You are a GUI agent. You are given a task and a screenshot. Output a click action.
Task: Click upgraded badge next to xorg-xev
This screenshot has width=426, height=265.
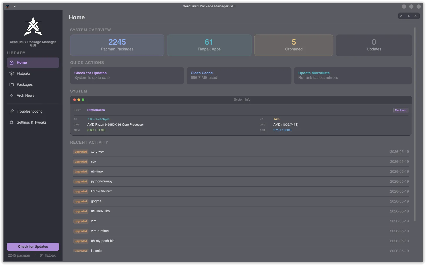click(81, 152)
